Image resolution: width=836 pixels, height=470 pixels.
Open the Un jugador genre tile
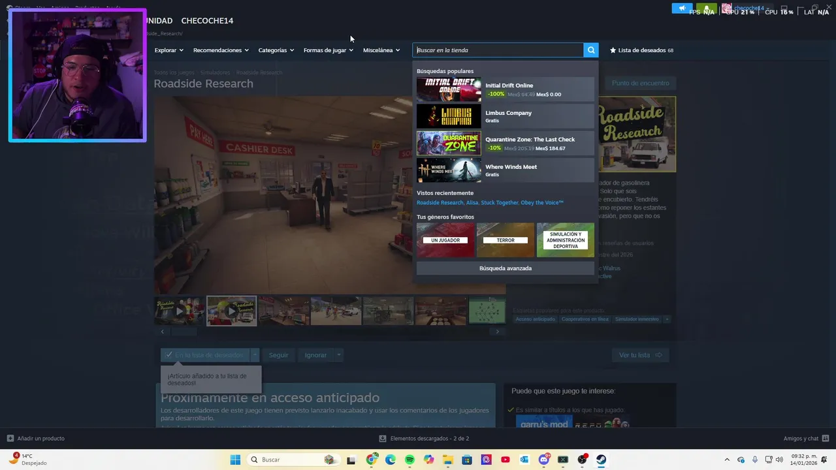(x=445, y=240)
